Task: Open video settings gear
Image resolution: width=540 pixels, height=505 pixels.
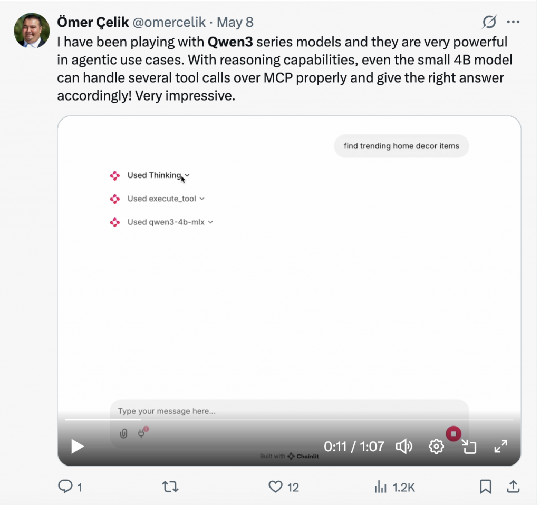Action: [436, 447]
